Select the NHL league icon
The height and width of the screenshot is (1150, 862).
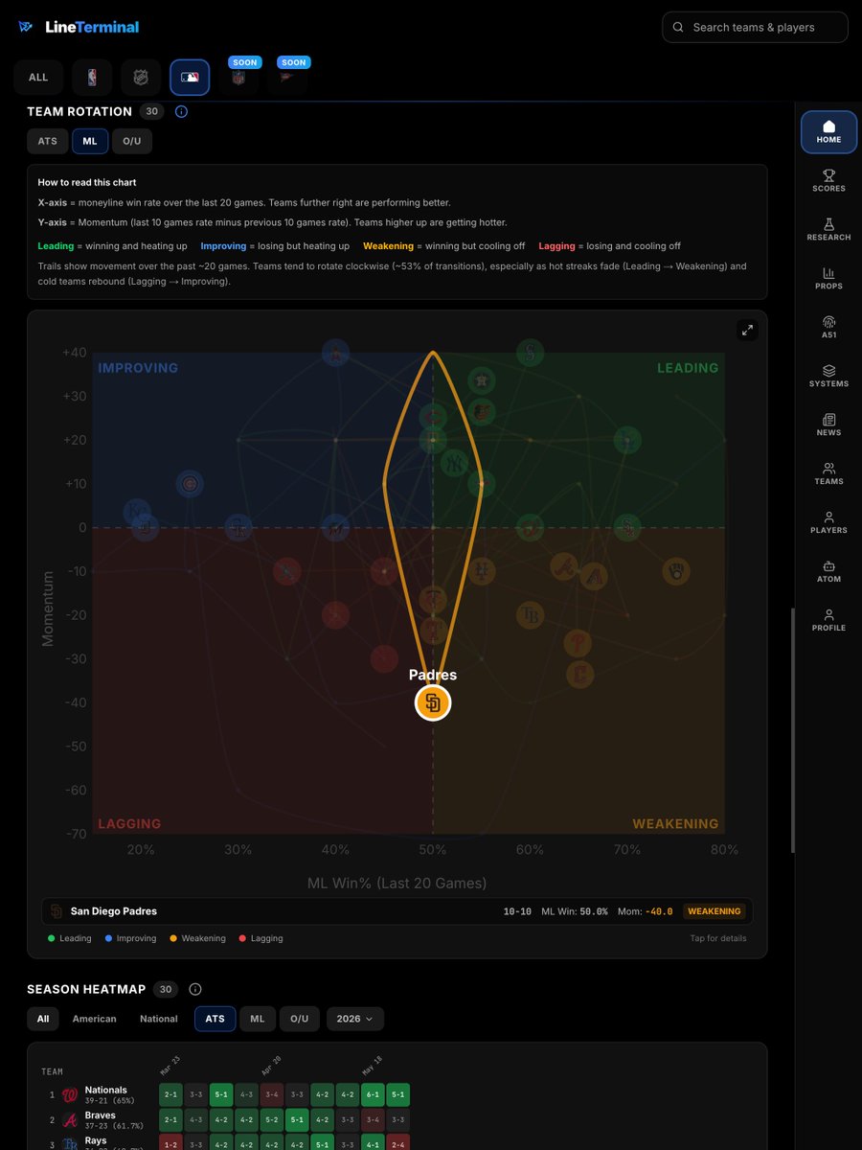coord(141,78)
